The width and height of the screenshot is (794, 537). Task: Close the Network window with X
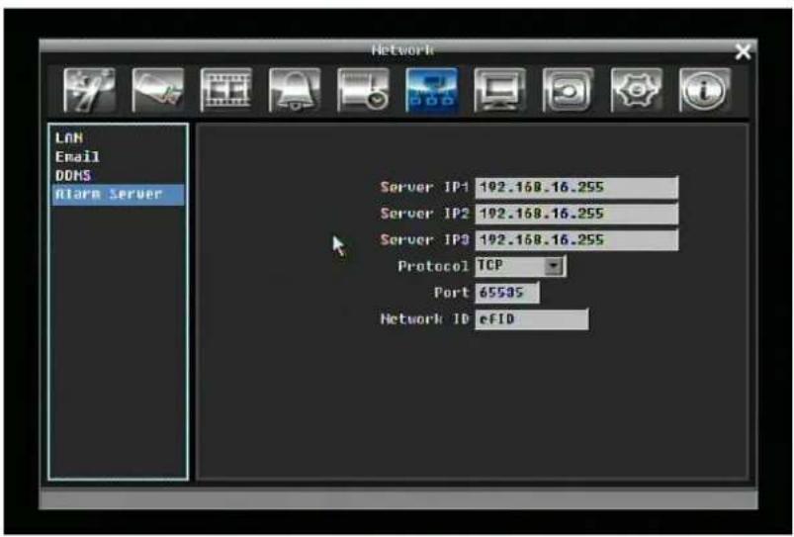743,51
